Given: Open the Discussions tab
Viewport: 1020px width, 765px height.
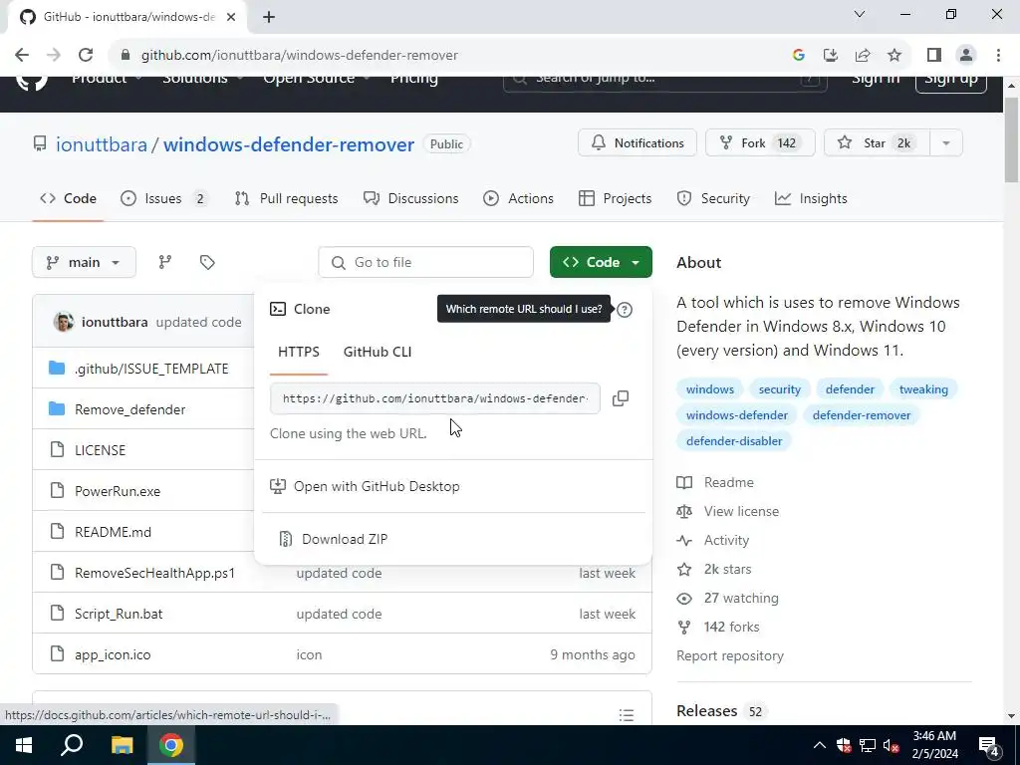Looking at the screenshot, I should tap(411, 198).
